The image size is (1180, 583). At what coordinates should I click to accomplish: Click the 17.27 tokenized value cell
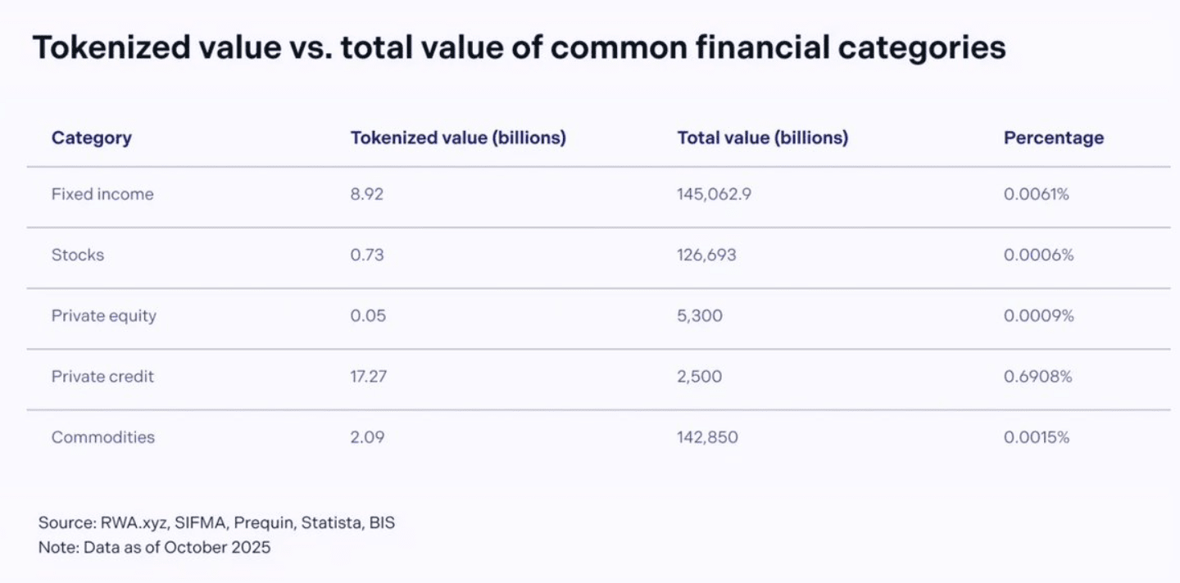368,377
